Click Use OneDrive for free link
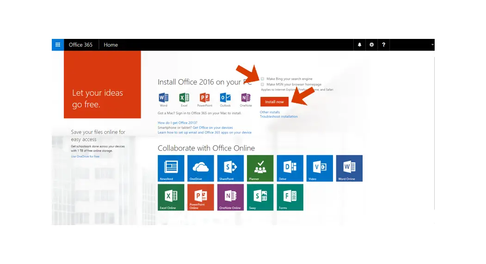 (x=85, y=157)
